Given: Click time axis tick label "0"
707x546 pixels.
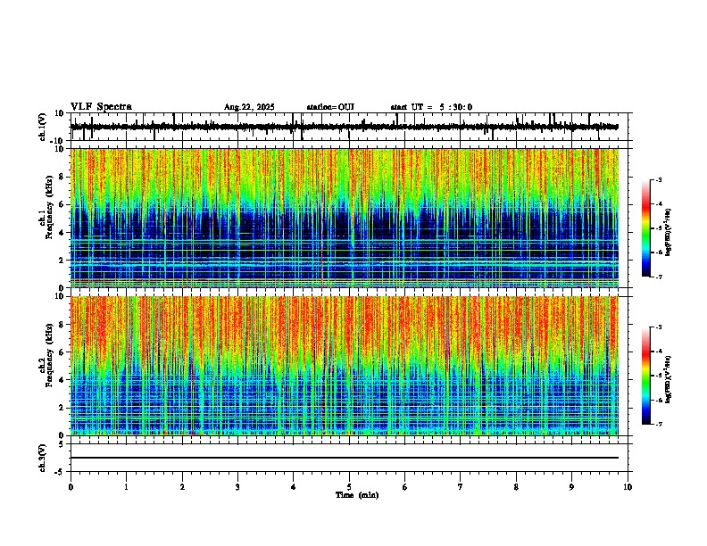Looking at the screenshot, I should tap(71, 487).
